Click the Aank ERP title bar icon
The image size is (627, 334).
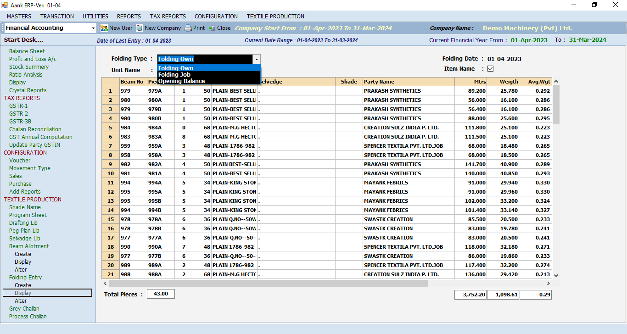click(5, 5)
